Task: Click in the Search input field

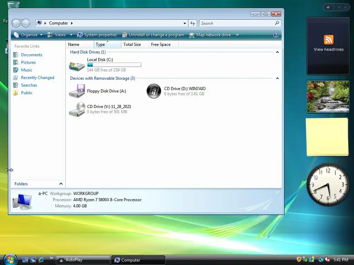Action: pyautogui.click(x=237, y=23)
